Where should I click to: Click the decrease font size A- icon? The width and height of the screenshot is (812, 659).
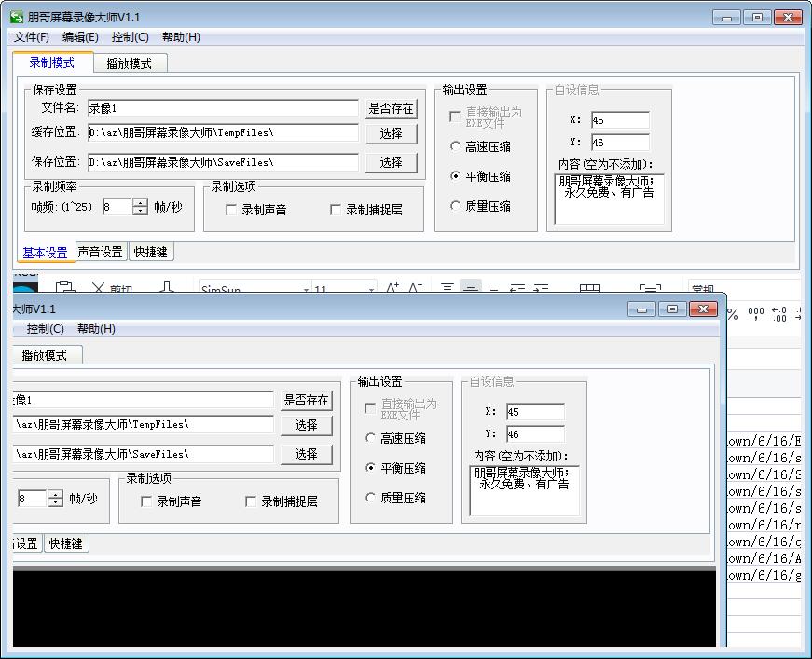pyautogui.click(x=415, y=288)
